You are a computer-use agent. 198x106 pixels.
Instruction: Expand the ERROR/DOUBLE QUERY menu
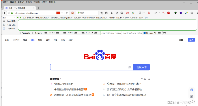pos(61,18)
